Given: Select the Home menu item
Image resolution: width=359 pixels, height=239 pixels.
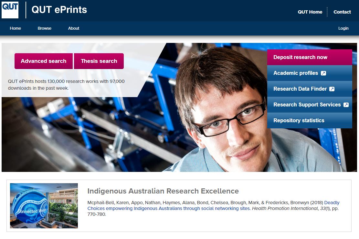Looking at the screenshot, I should [x=15, y=28].
